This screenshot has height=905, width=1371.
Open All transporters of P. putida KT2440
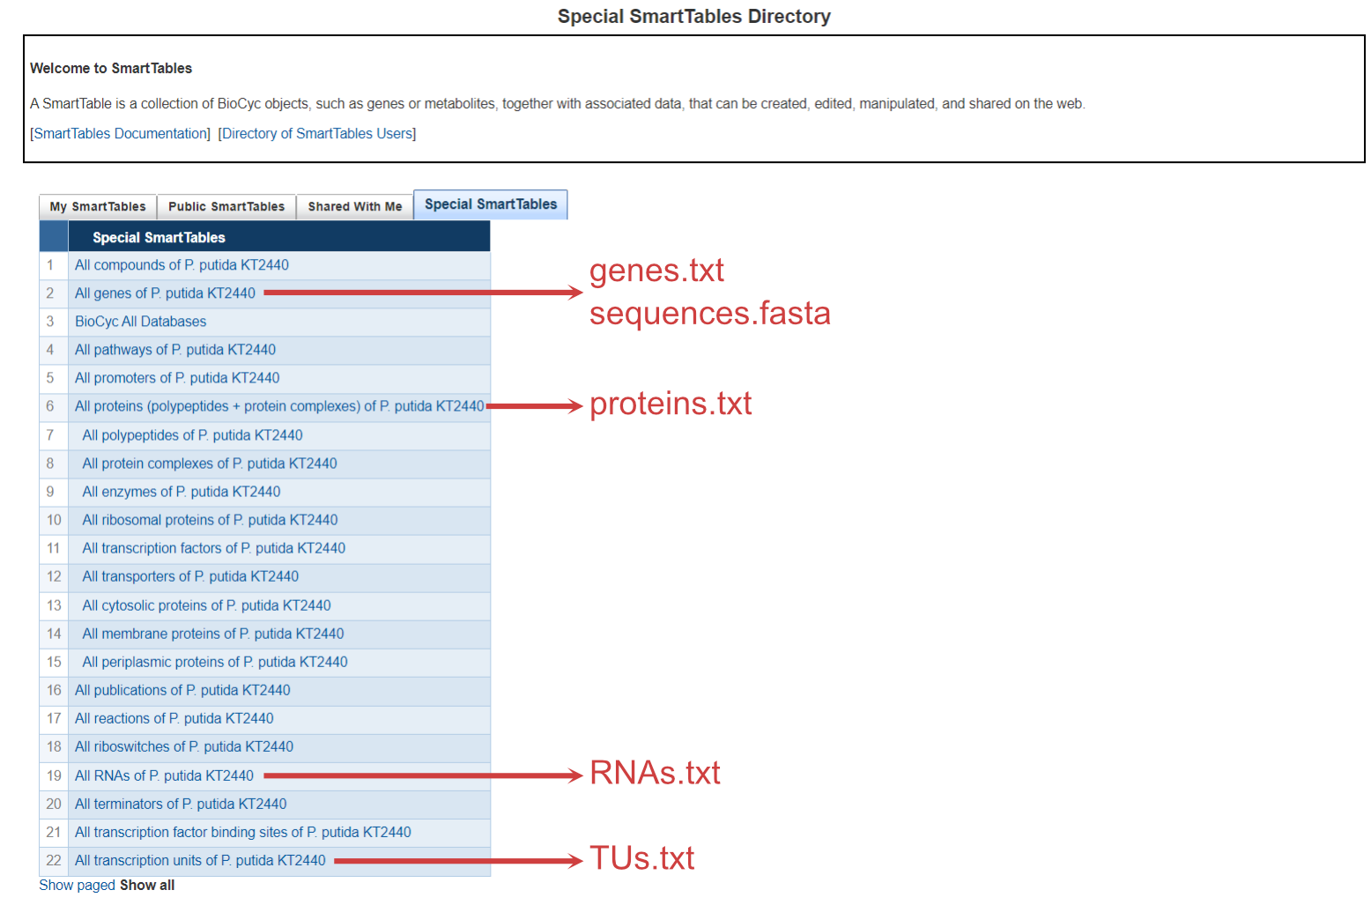190,576
